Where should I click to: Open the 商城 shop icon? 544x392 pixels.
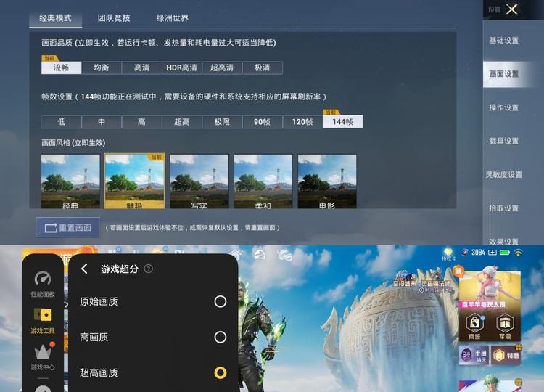click(x=474, y=326)
